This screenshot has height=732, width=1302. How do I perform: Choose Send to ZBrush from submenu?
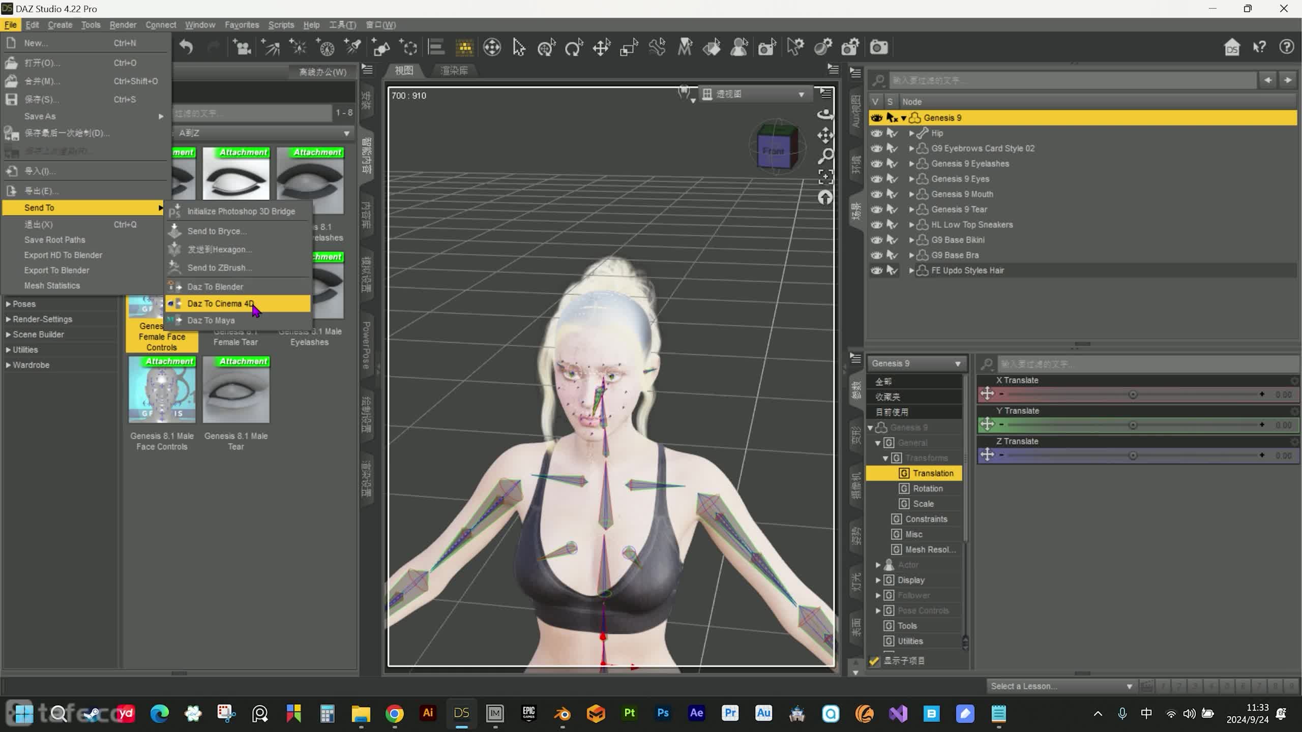pos(238,268)
